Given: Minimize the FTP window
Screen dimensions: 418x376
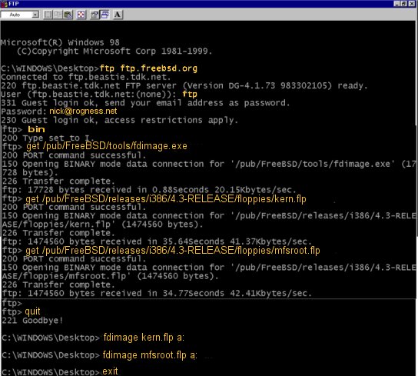Looking at the screenshot, I should (x=396, y=4).
